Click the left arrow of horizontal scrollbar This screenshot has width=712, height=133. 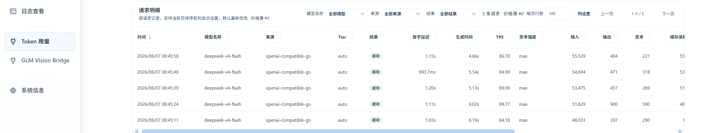click(137, 131)
